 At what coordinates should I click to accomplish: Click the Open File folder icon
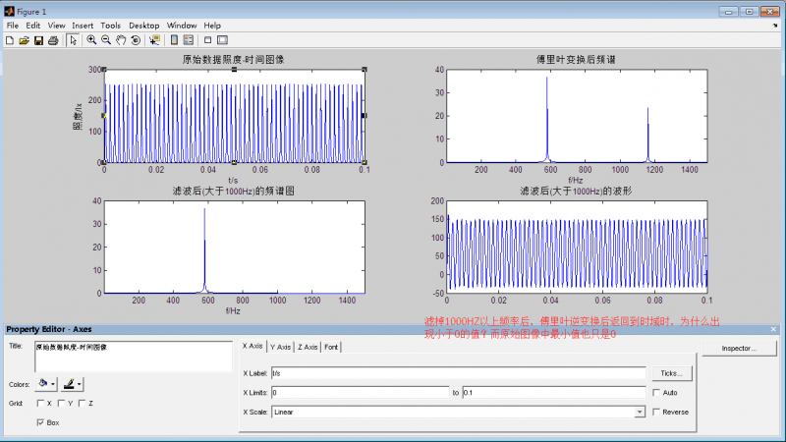pyautogui.click(x=24, y=40)
